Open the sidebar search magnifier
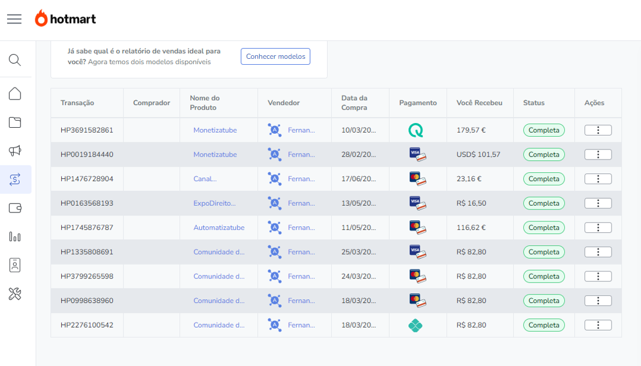641x366 pixels. [15, 60]
